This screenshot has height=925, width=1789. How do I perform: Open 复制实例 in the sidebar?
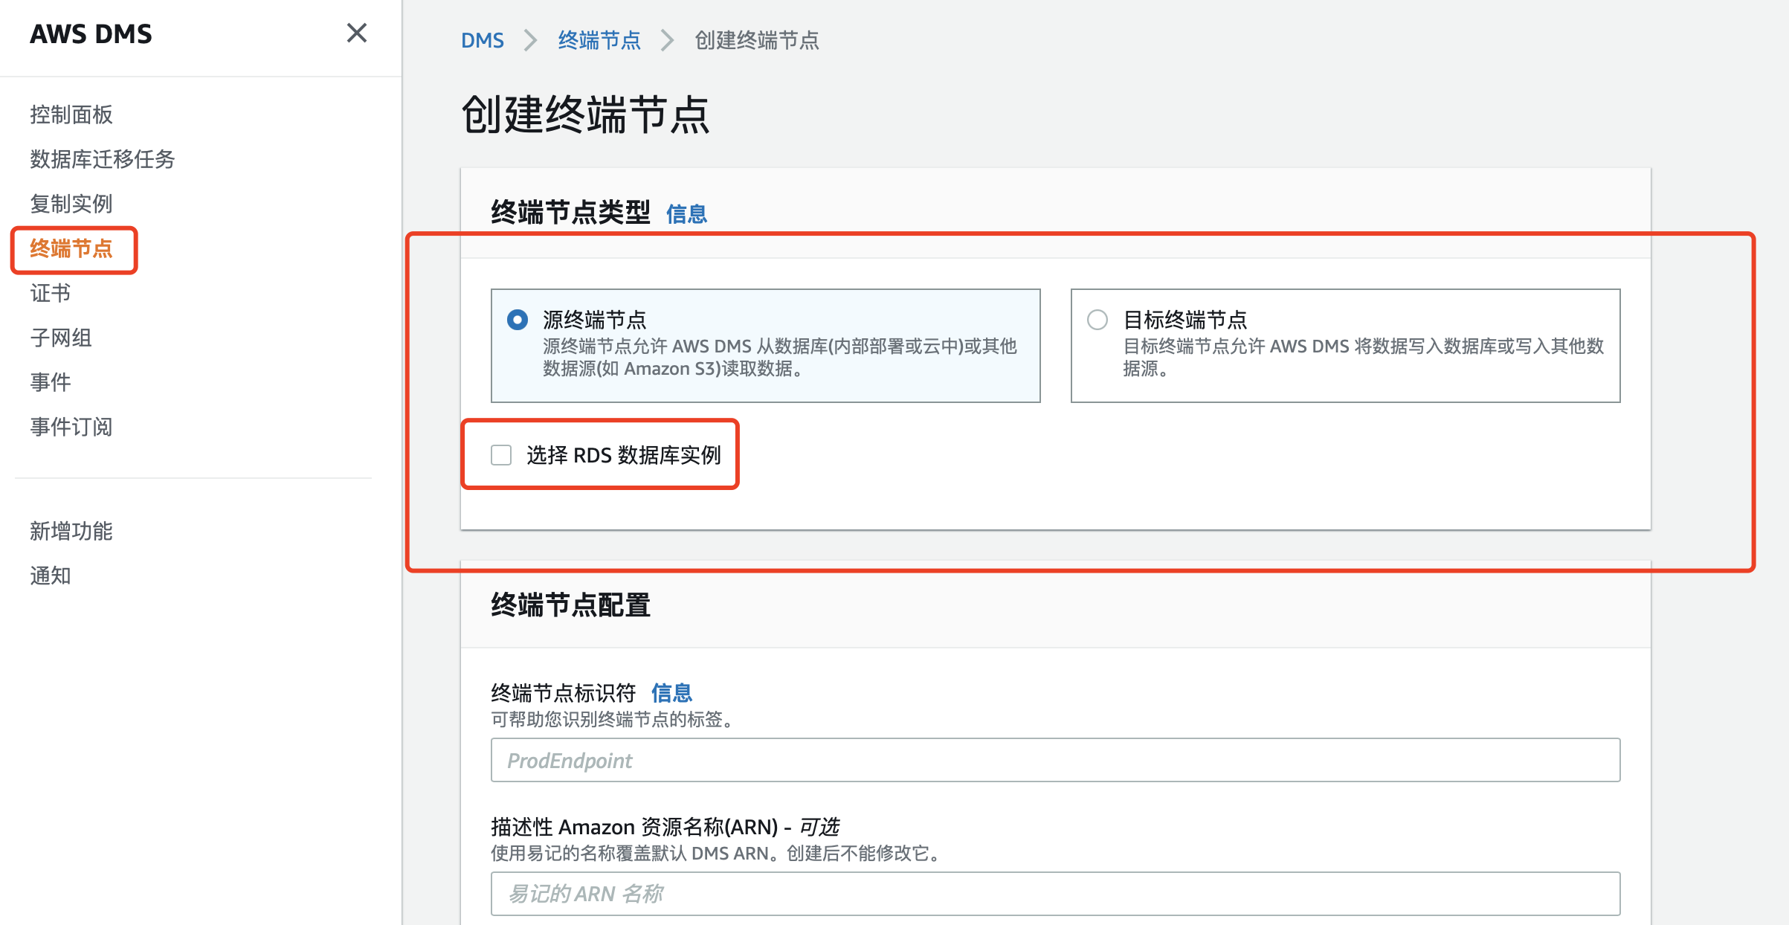(x=71, y=204)
